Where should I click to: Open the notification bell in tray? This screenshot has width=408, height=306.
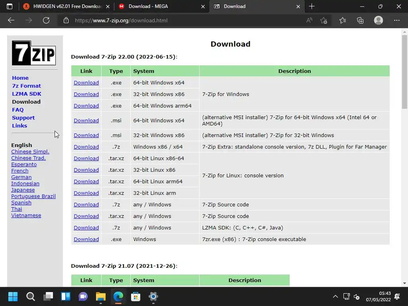397,296
